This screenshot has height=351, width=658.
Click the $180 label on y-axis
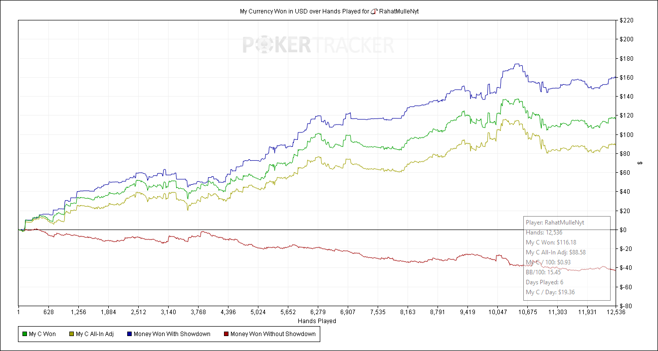point(627,59)
